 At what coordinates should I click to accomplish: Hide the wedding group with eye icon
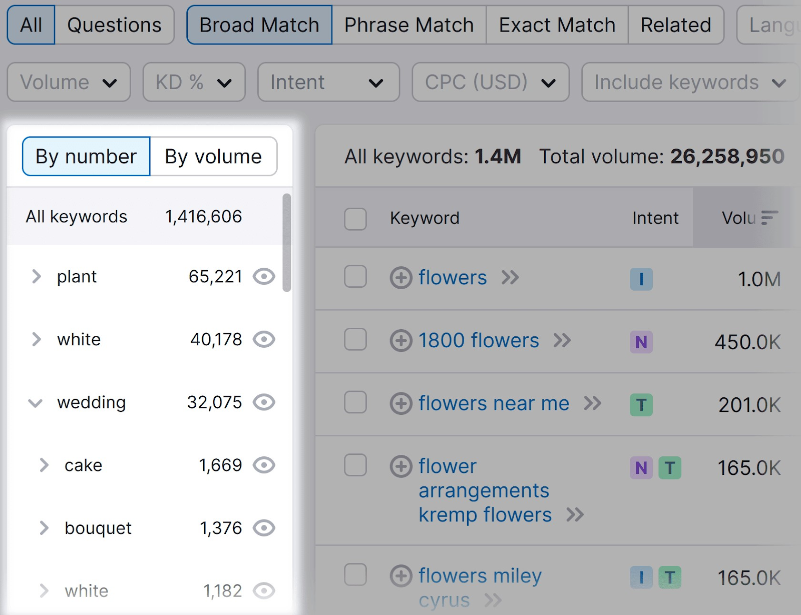[264, 402]
